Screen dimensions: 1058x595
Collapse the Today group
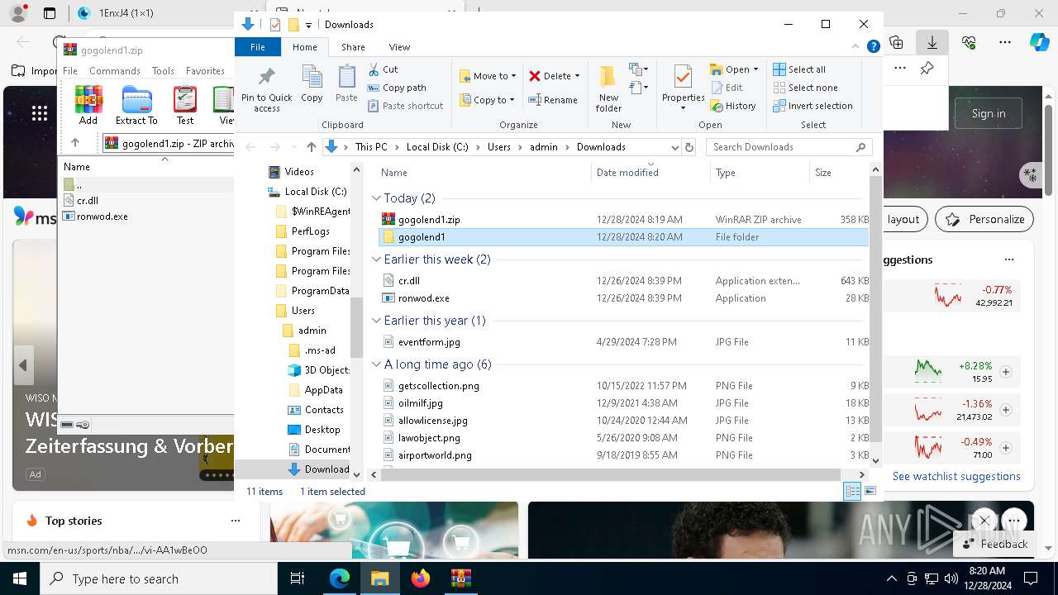pos(377,198)
